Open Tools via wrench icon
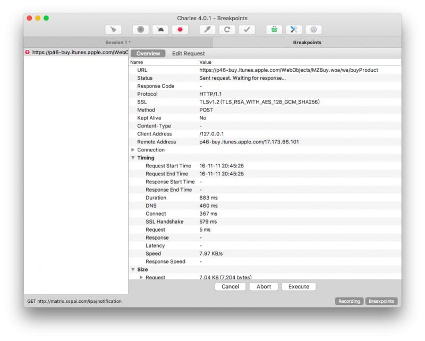This screenshot has height=341, width=425. coord(294,30)
